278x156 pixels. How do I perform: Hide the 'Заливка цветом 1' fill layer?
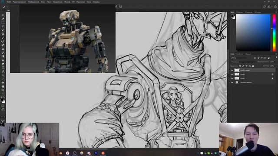(232, 82)
